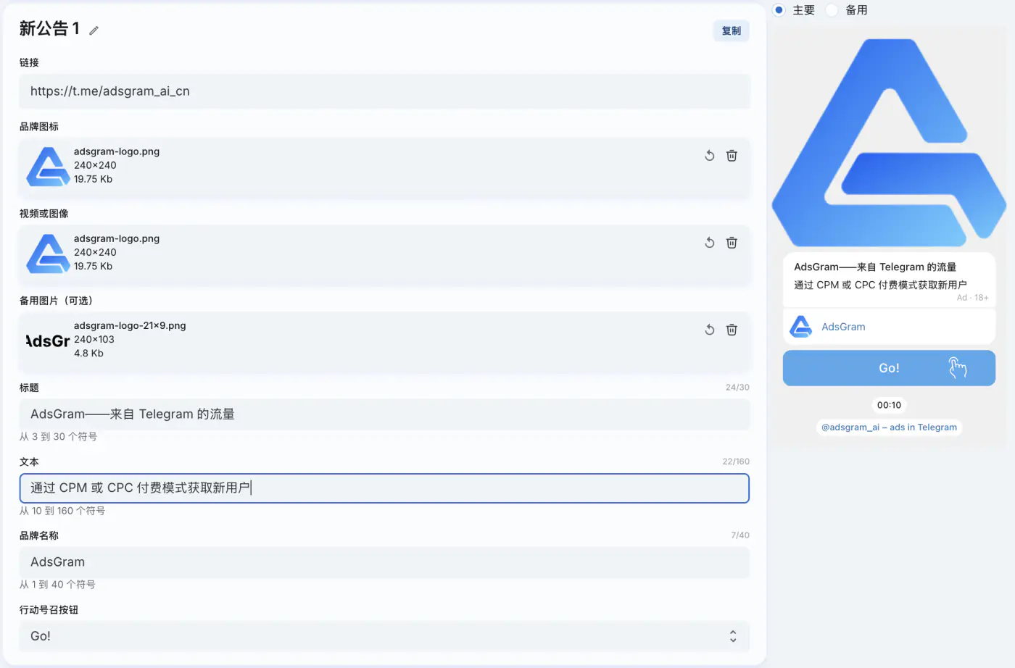This screenshot has height=668, width=1015.
Task: Click the Ad · 18+ label in preview
Action: [x=972, y=298]
